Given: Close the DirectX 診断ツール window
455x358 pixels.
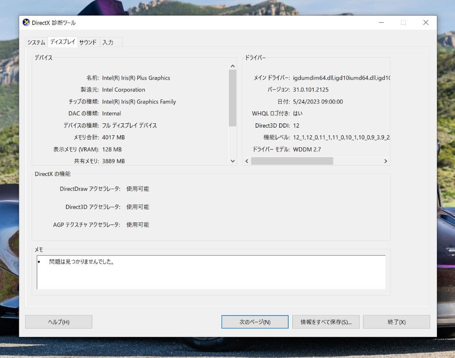Looking at the screenshot, I should 426,22.
